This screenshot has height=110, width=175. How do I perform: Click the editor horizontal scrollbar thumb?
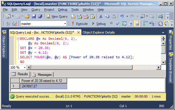(82, 67)
